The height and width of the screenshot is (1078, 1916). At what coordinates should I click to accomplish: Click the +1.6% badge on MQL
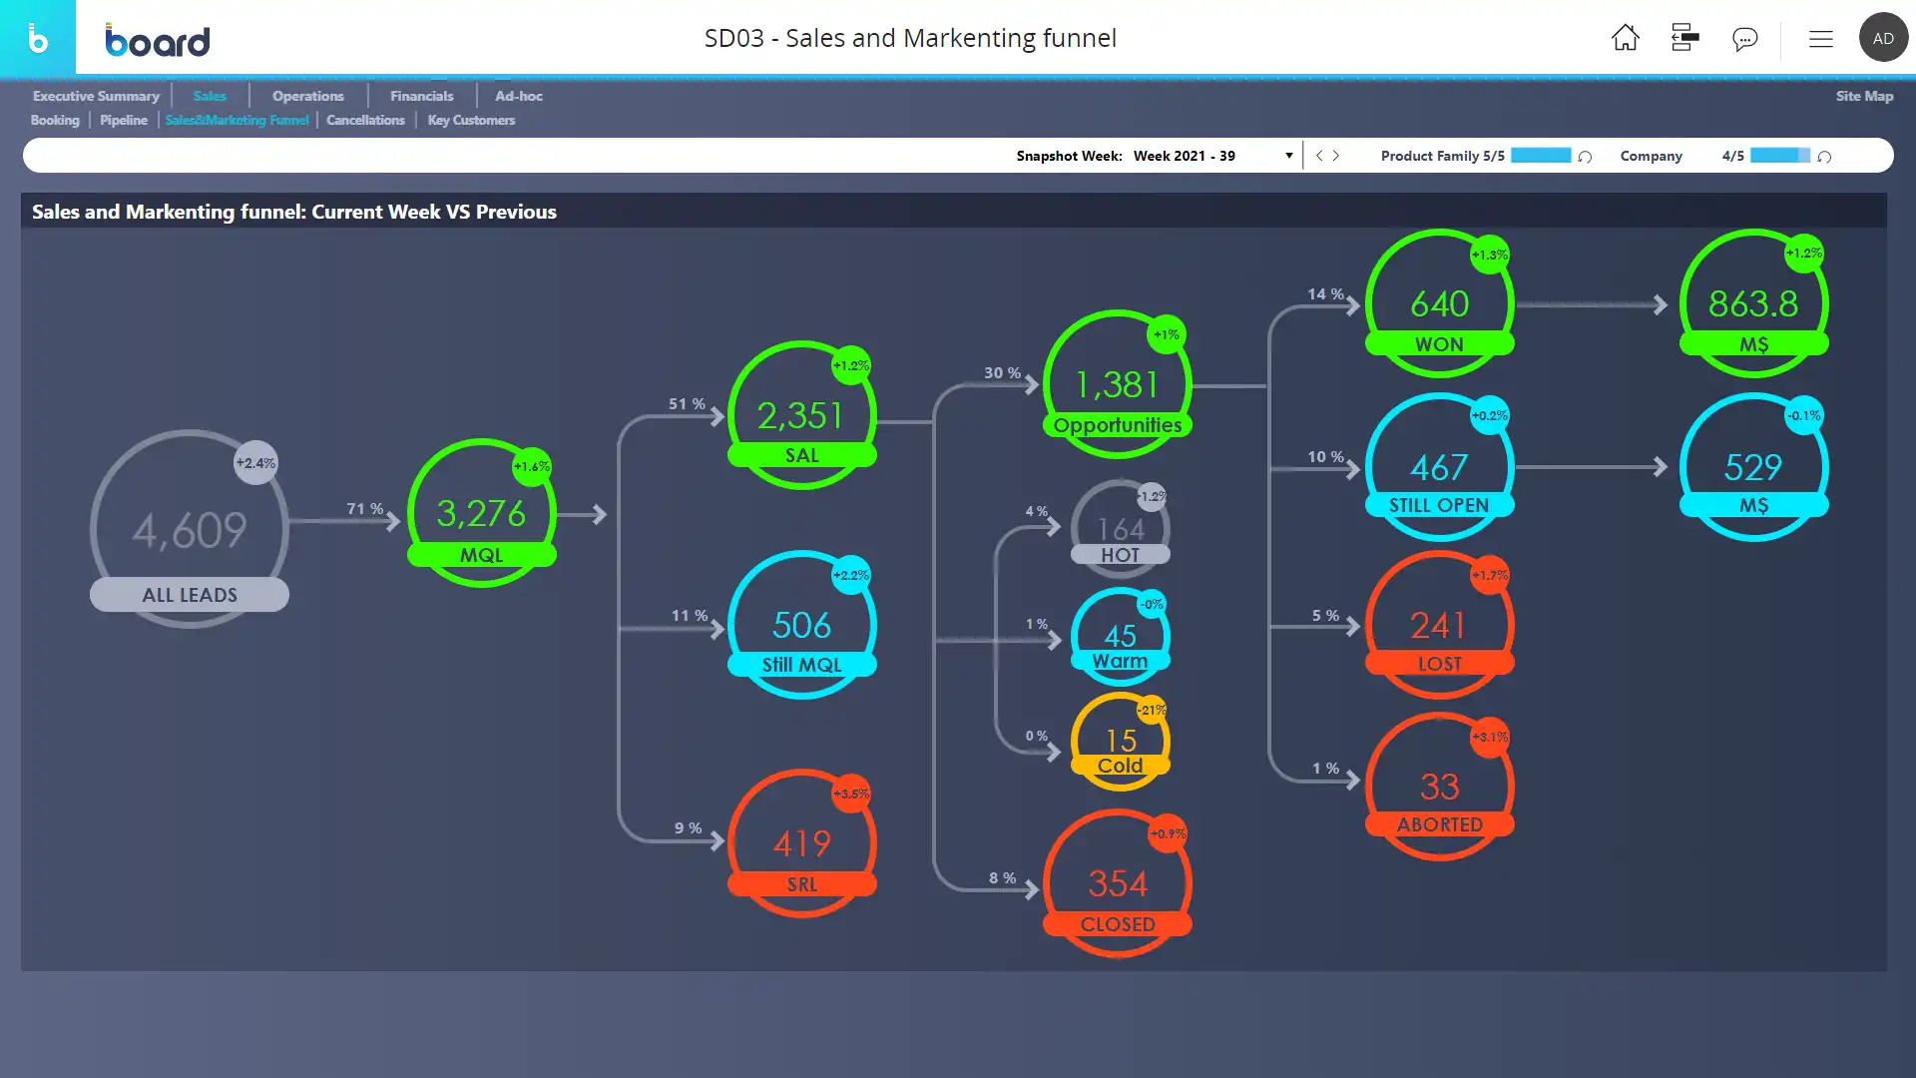click(x=532, y=466)
